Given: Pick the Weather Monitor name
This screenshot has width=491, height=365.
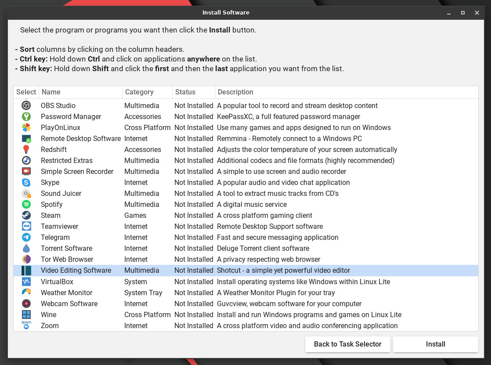Looking at the screenshot, I should coord(66,293).
